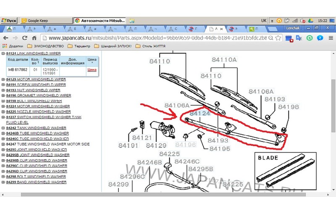Collapse the 84124 LINK,WINDSHIELD WIPER node
The height and width of the screenshot is (197, 336).
(x=3, y=53)
